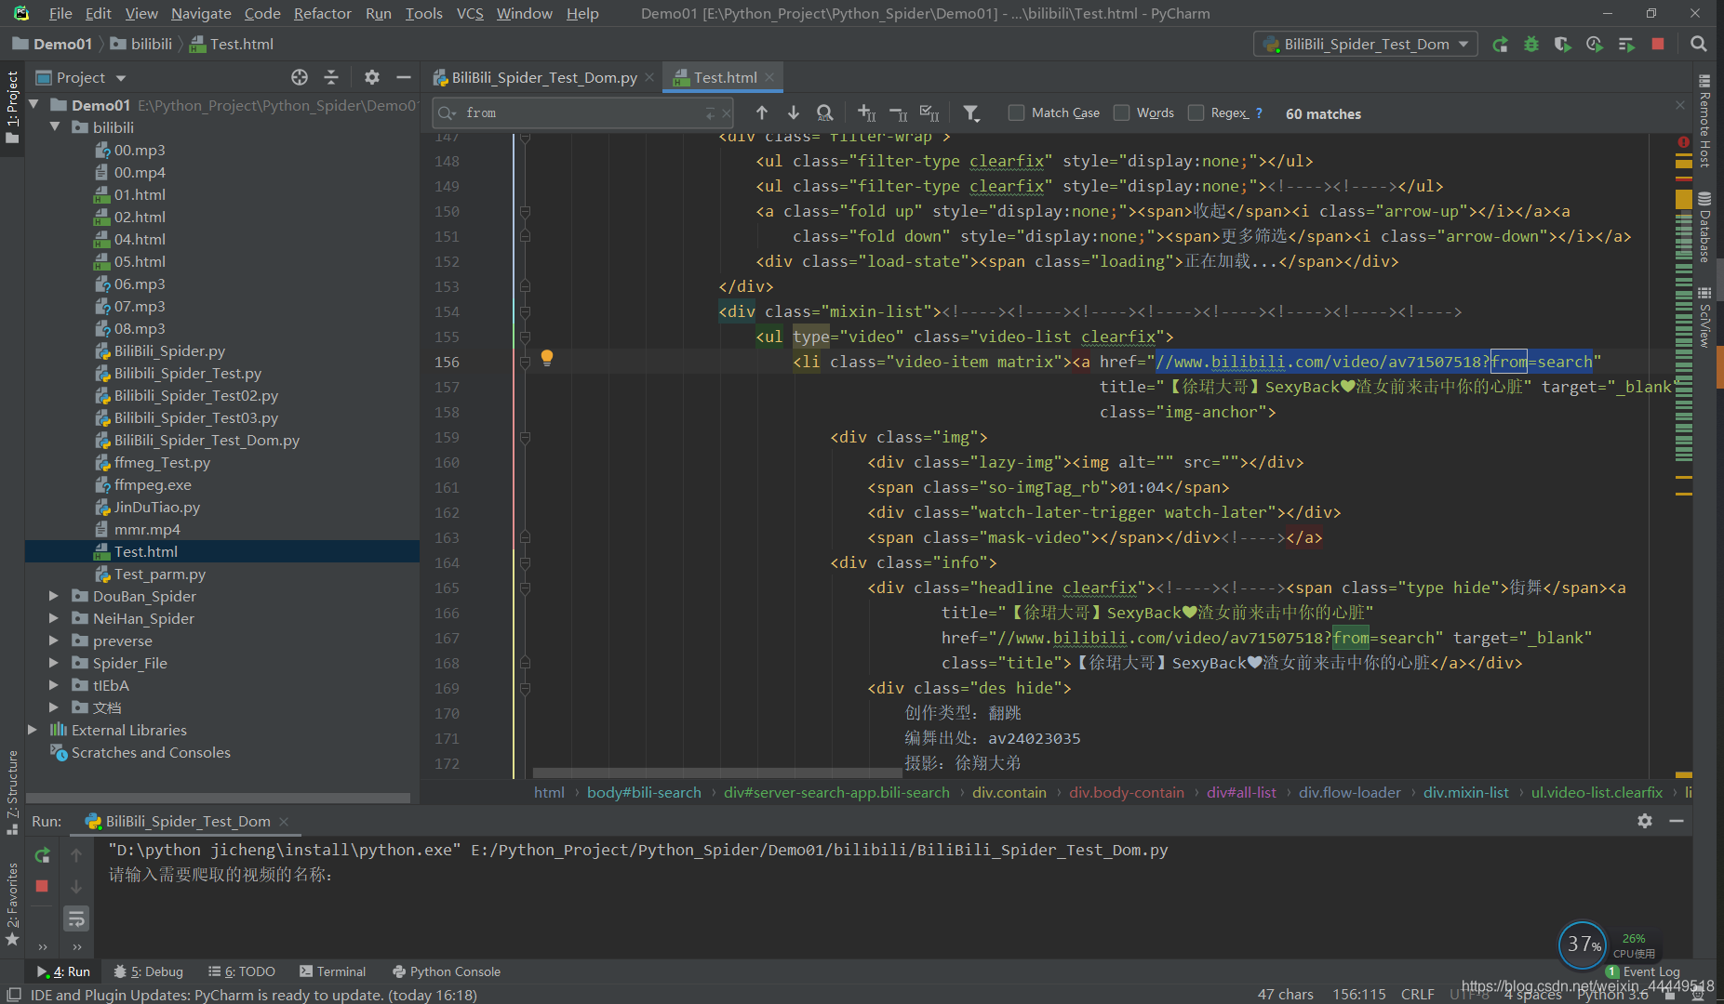Expand the DouBan_Spider folder

(x=54, y=596)
